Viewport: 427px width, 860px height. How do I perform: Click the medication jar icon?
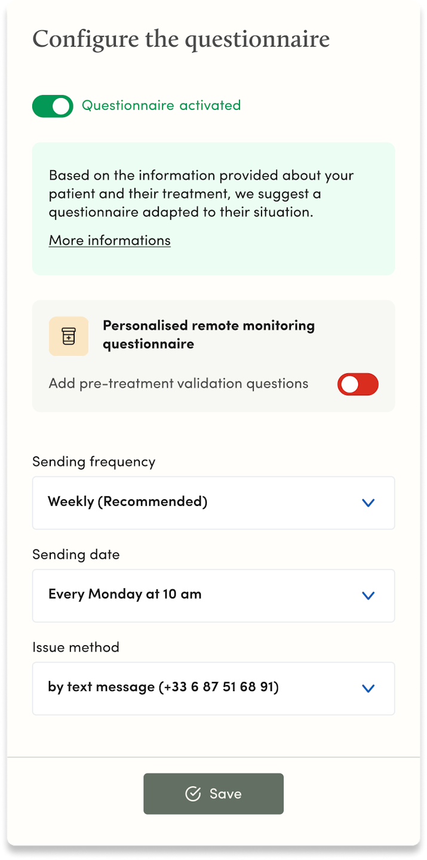coord(69,336)
